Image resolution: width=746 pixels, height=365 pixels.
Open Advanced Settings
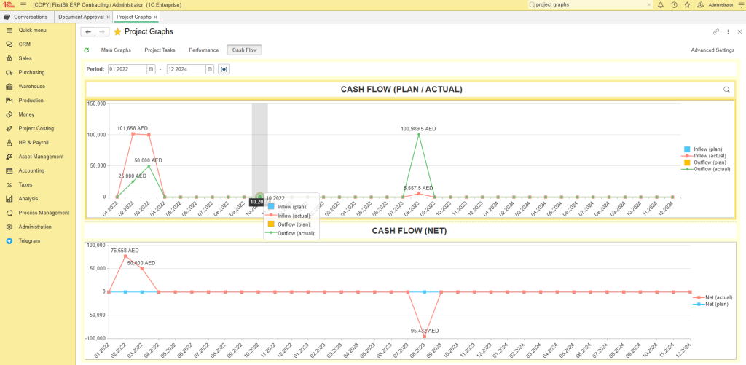(x=712, y=50)
